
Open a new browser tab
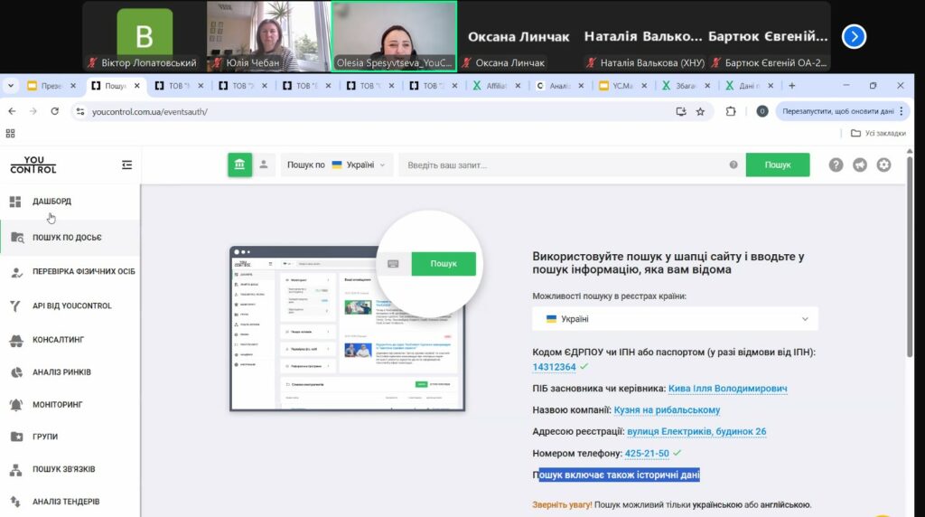(x=791, y=86)
